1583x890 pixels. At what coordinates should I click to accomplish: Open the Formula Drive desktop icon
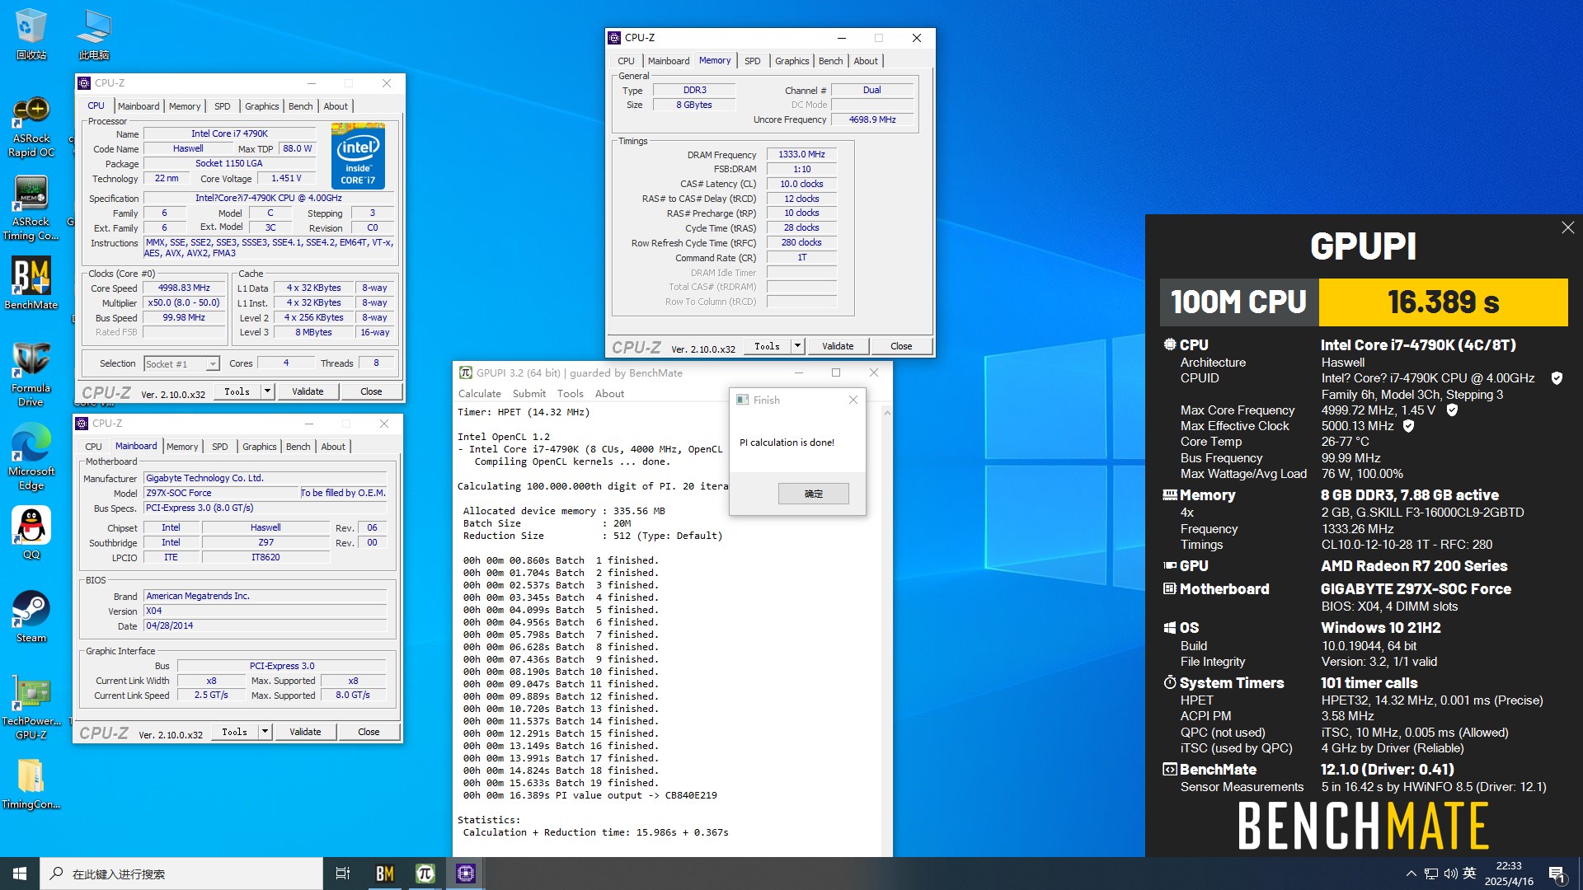[31, 375]
